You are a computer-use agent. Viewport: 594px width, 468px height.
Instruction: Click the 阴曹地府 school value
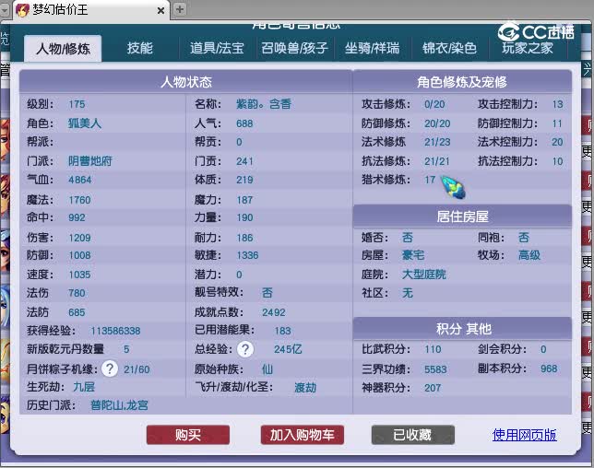[x=90, y=161]
